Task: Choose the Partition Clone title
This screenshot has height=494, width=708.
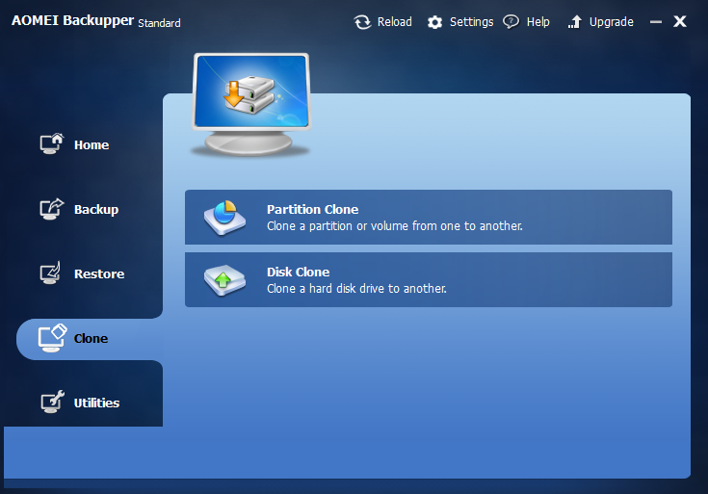Action: [x=312, y=210]
